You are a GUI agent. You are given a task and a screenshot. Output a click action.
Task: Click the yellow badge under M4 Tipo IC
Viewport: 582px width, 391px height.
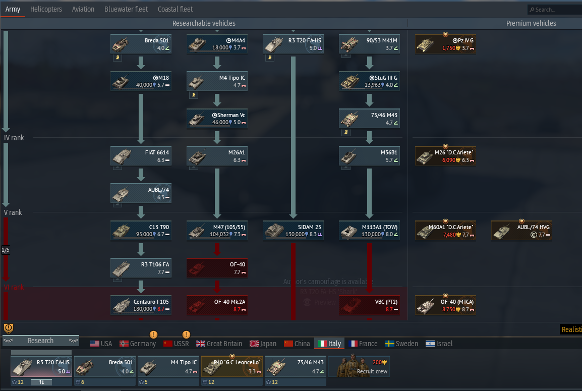[x=194, y=95]
